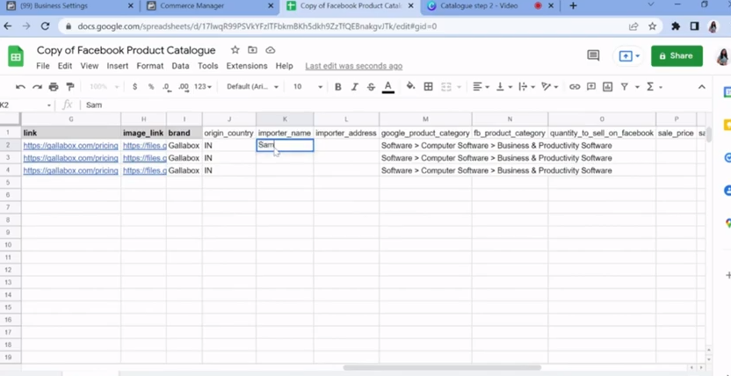View cloud save status icon
The width and height of the screenshot is (731, 376).
click(270, 50)
